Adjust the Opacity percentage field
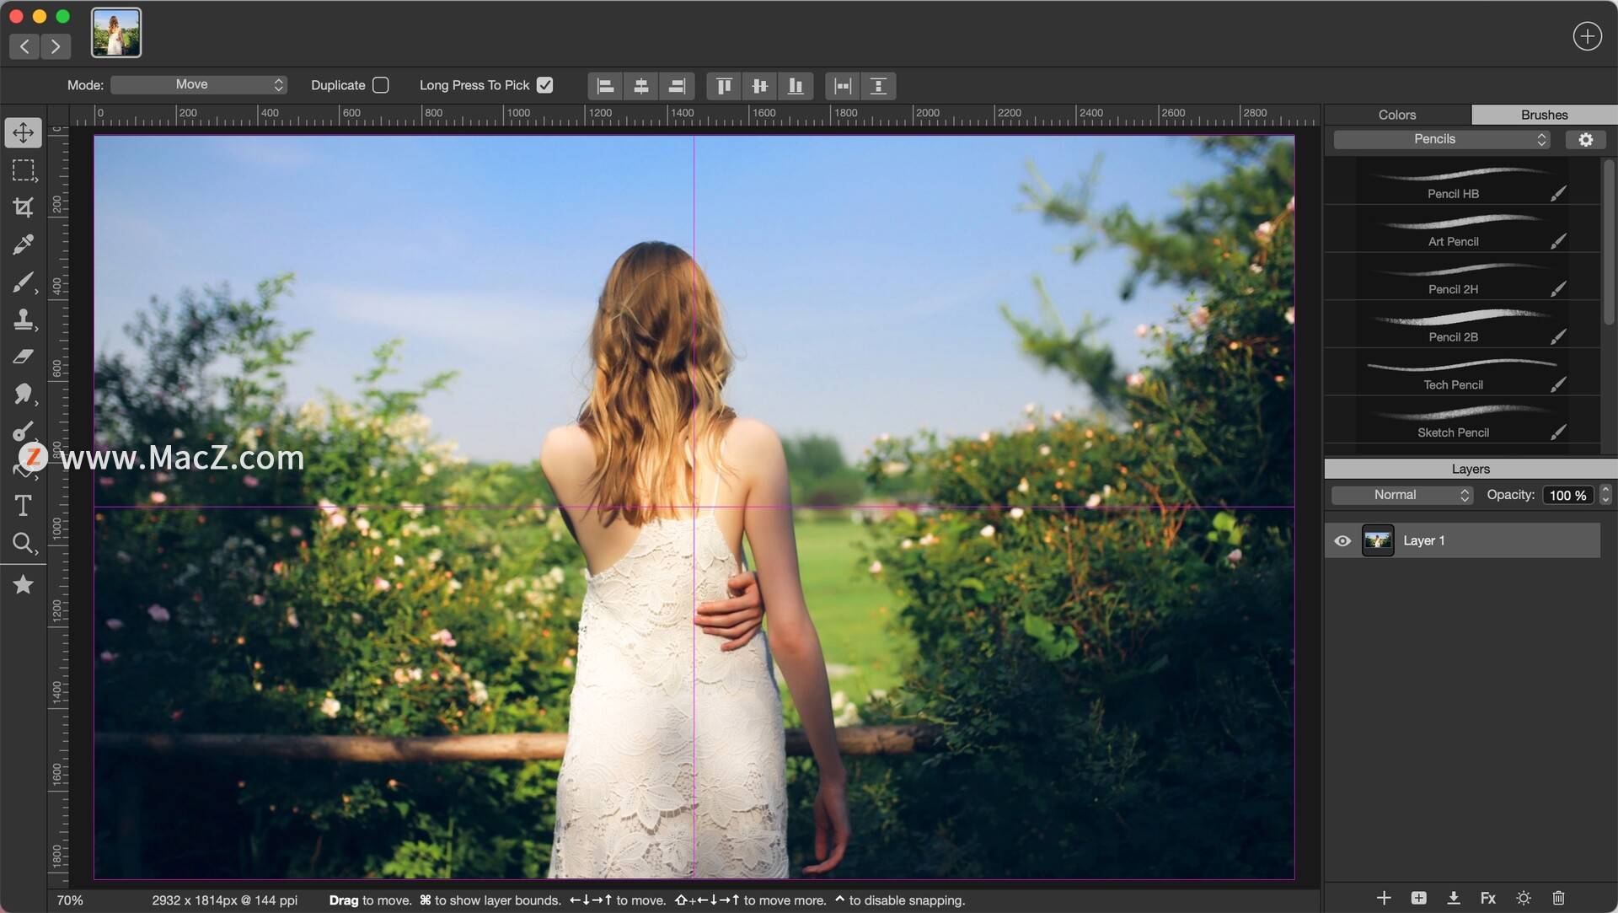The image size is (1618, 913). pos(1567,495)
